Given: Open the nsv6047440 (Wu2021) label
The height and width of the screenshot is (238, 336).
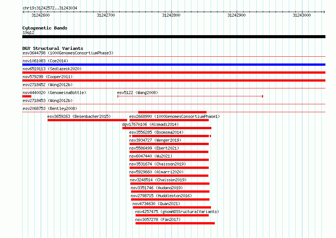Looking at the screenshot, I should point(151,156).
